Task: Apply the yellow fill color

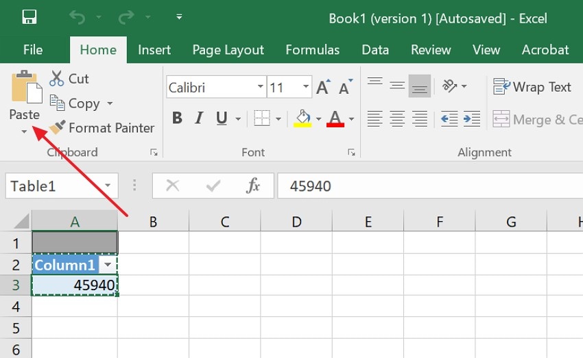Action: pos(302,118)
